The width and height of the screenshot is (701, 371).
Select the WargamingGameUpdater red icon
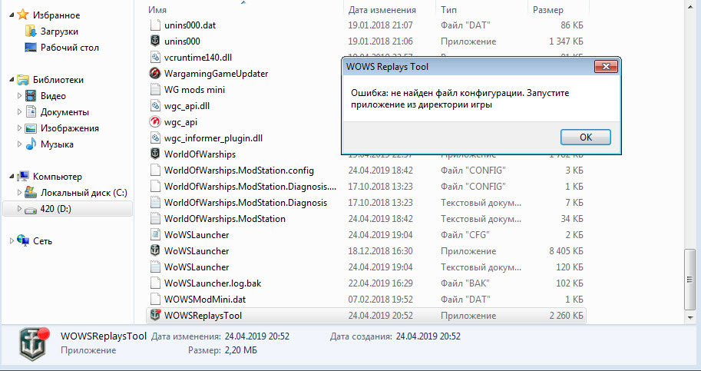pyautogui.click(x=155, y=73)
